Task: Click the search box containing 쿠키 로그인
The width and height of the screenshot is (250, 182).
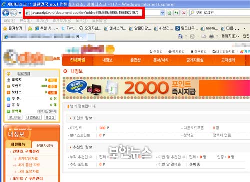Action: click(219, 13)
